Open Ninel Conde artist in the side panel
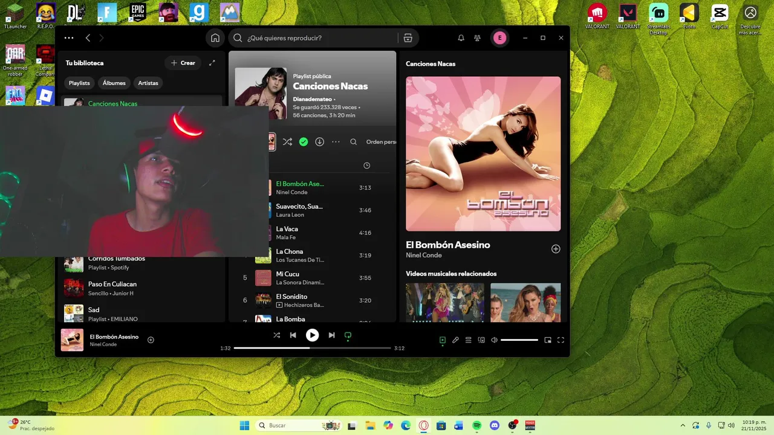 pyautogui.click(x=424, y=256)
